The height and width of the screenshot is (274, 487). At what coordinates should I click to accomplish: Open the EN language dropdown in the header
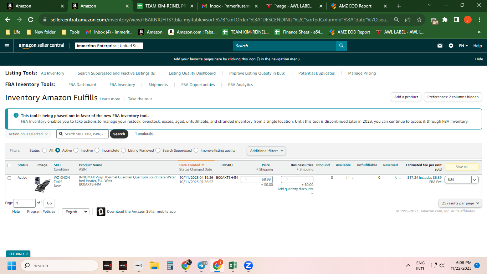(x=463, y=46)
